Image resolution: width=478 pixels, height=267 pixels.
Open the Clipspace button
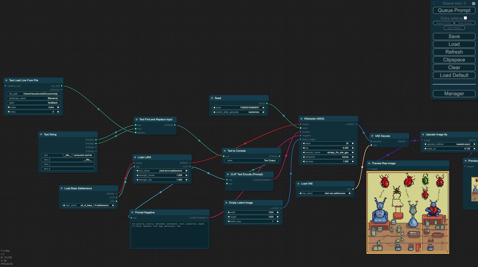tap(454, 60)
